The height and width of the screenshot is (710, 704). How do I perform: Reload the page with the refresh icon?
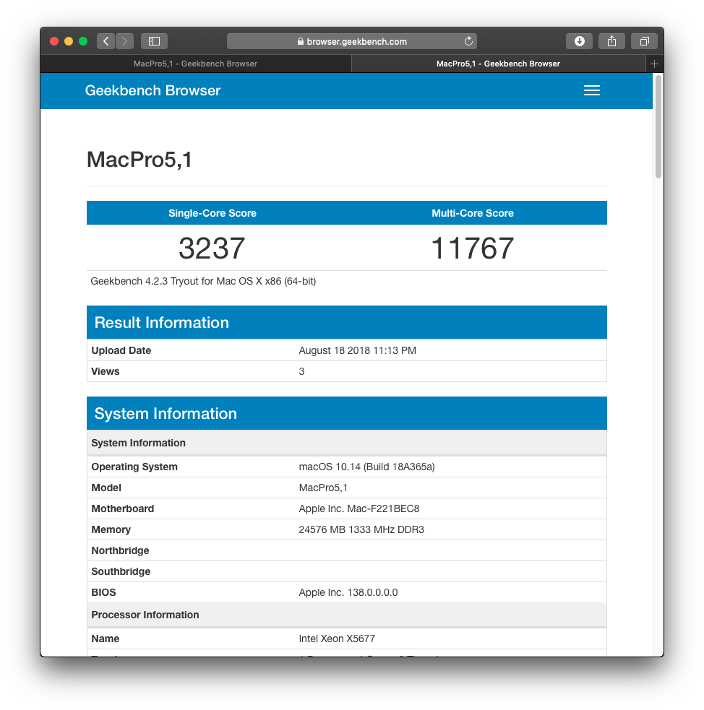468,41
